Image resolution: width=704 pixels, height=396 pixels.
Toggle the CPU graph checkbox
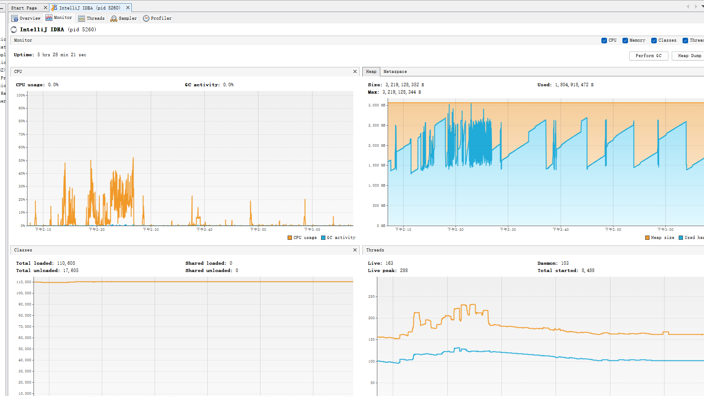click(604, 40)
